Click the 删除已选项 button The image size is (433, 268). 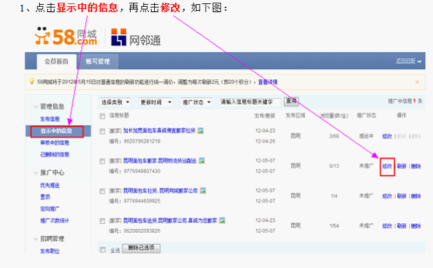141,248
